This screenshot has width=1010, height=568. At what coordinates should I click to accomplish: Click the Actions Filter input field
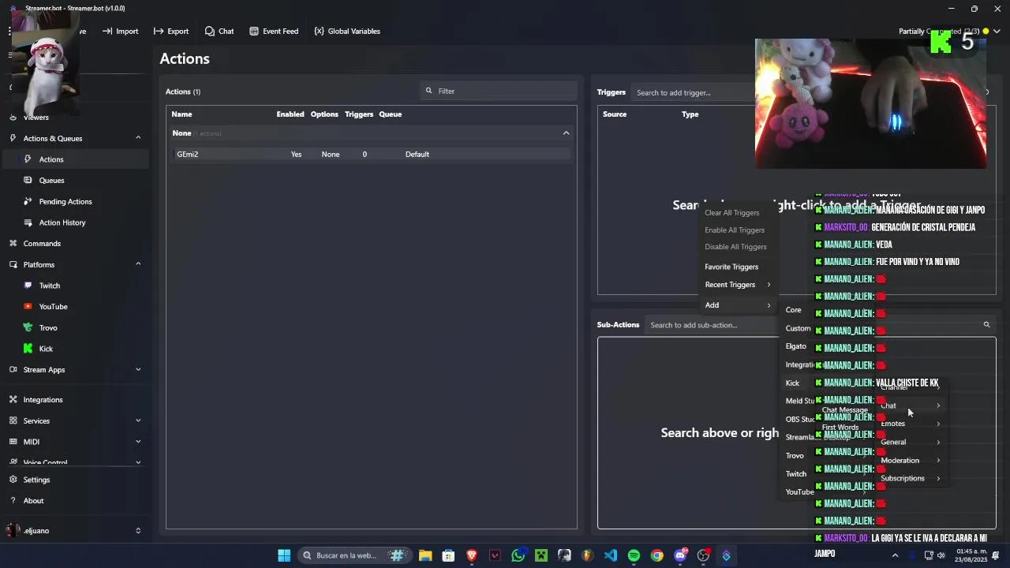[499, 91]
